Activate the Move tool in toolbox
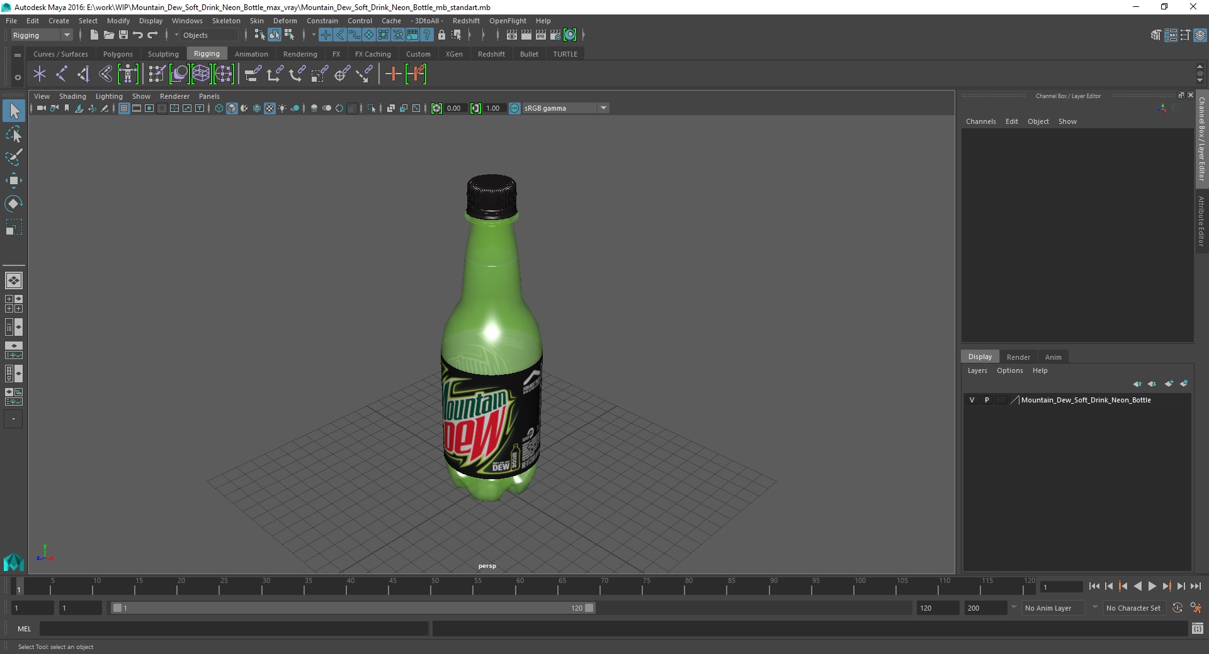Image resolution: width=1209 pixels, height=654 pixels. (14, 180)
